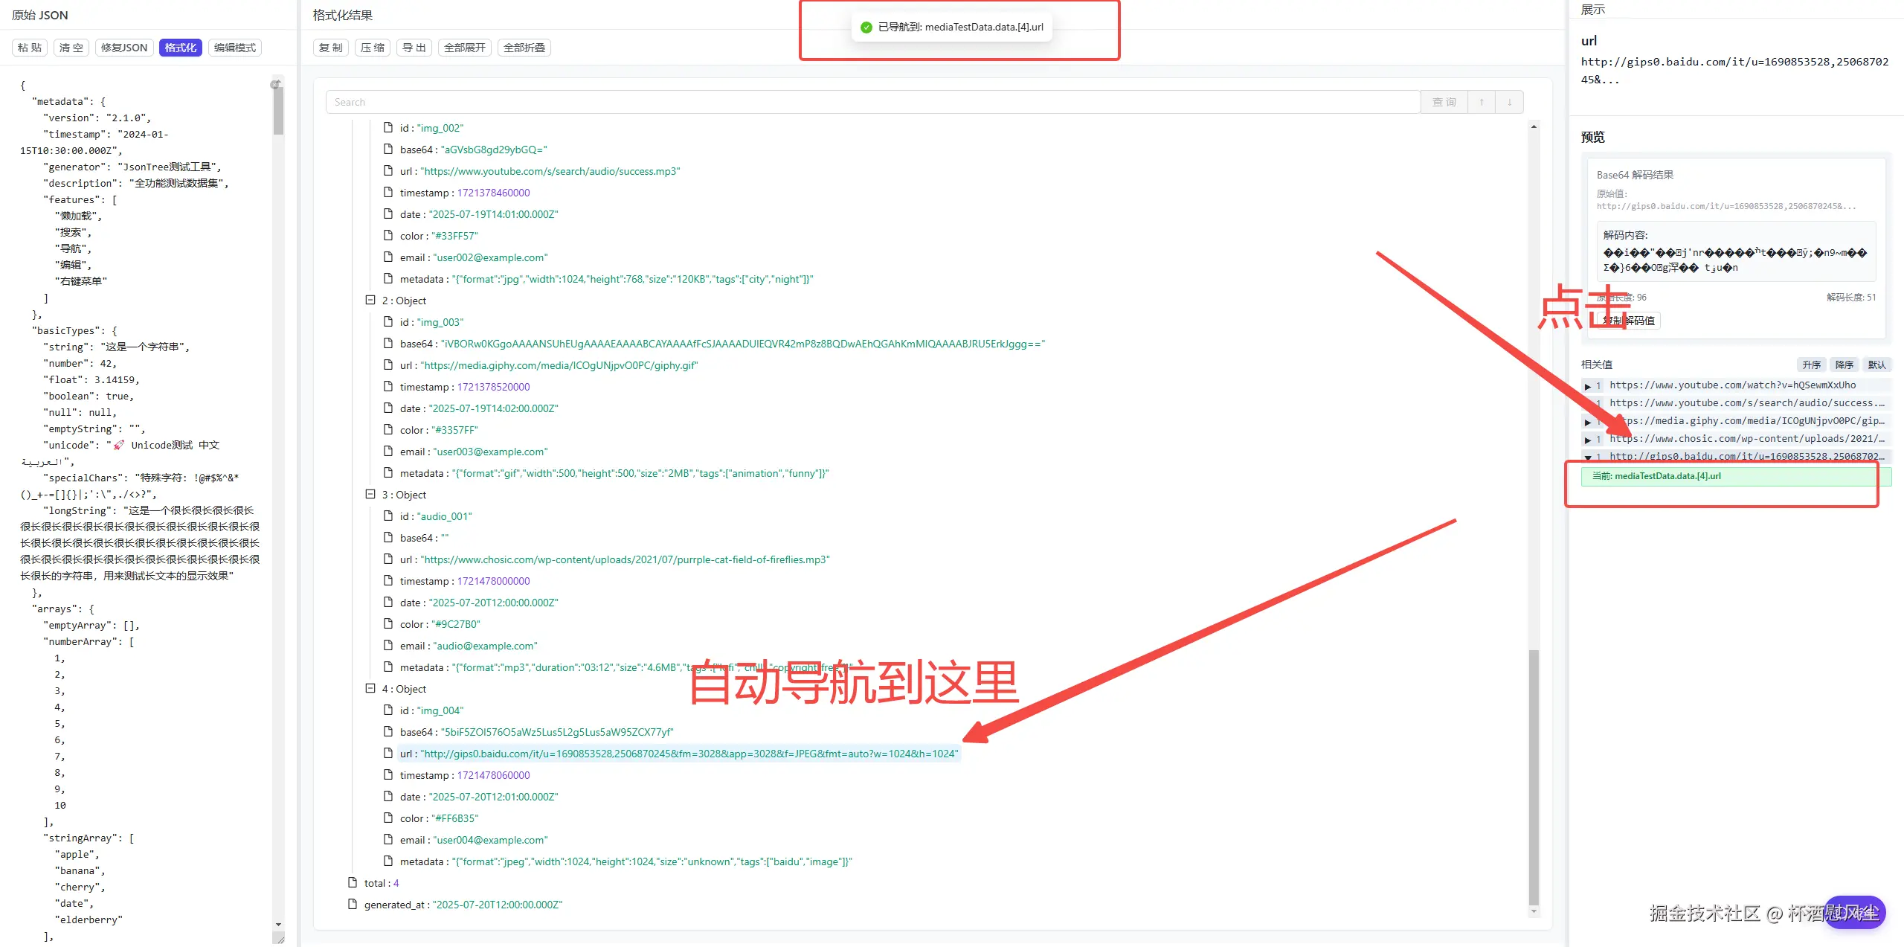Image resolution: width=1904 pixels, height=947 pixels.
Task: Click file icon beside generated_at field
Action: (353, 905)
